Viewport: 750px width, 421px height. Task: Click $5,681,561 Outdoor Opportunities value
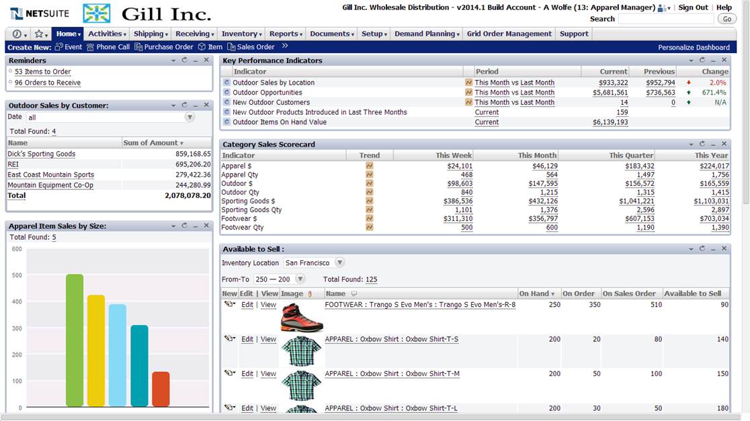tap(610, 93)
